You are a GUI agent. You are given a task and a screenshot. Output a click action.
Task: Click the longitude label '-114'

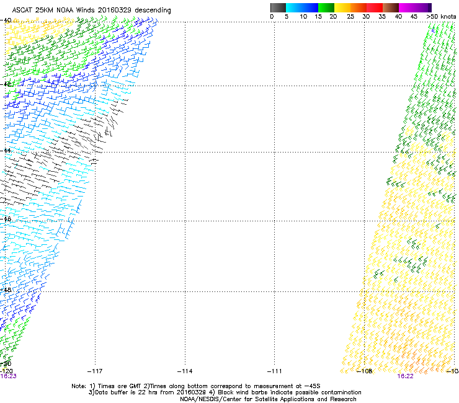[x=185, y=371]
